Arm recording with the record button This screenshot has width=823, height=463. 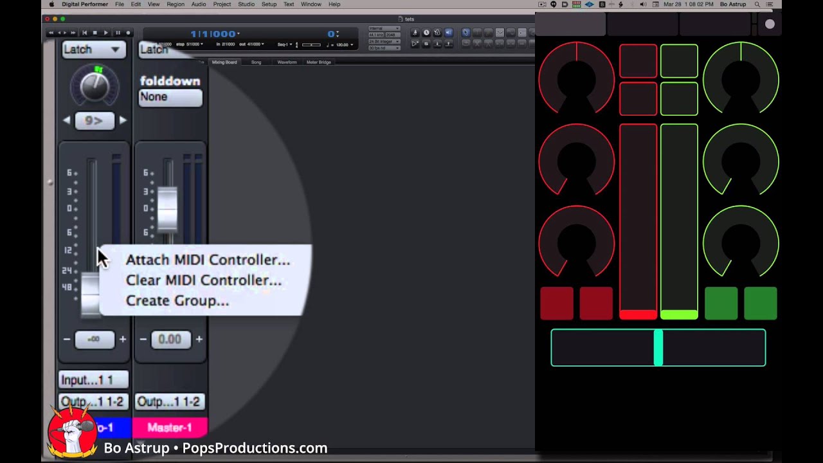128,33
